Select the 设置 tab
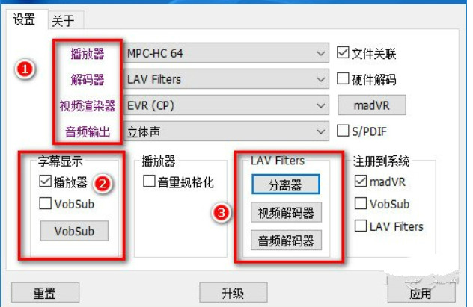Viewport: 473px width, 307px height. point(24,19)
